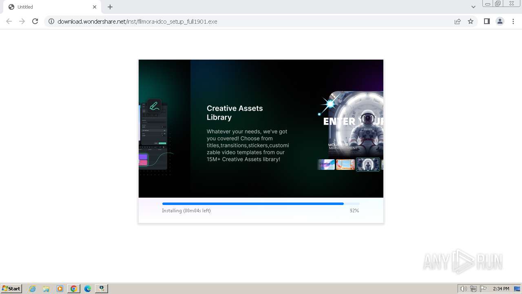
Task: Click the Filmora pen tool icon
Action: pos(154,106)
